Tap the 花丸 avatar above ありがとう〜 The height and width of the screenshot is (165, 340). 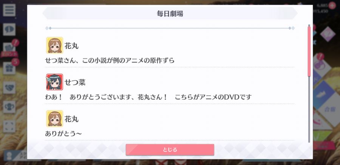(54, 119)
